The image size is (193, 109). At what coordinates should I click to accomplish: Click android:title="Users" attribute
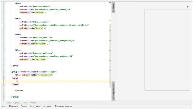point(31,28)
